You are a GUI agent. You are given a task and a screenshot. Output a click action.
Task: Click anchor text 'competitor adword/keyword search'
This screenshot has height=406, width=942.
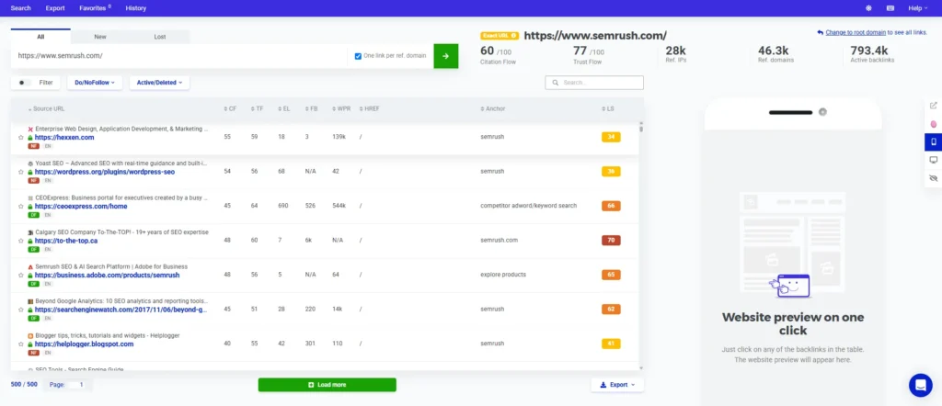tap(529, 206)
